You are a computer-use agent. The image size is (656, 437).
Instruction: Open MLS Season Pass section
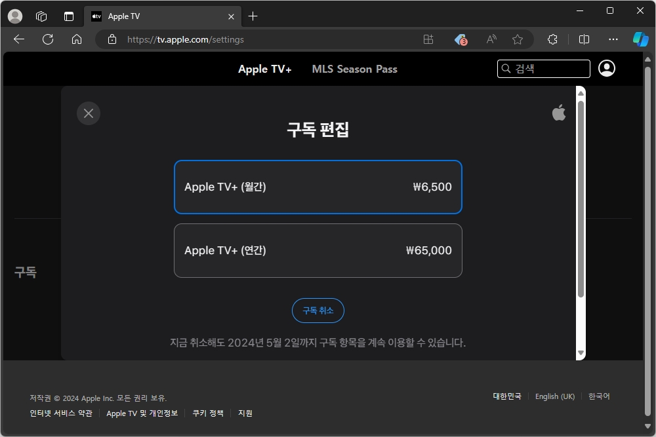(354, 69)
